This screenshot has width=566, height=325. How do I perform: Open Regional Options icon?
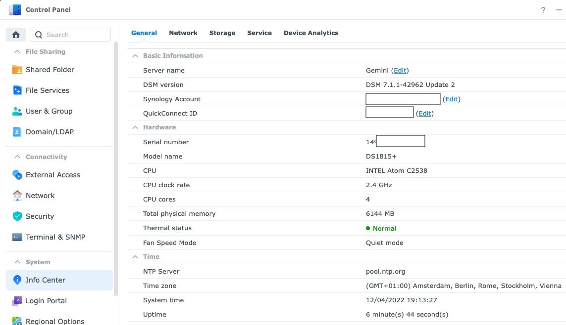17,321
